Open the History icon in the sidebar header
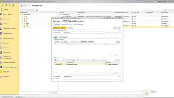174x98 pixels. tap(6, 5)
